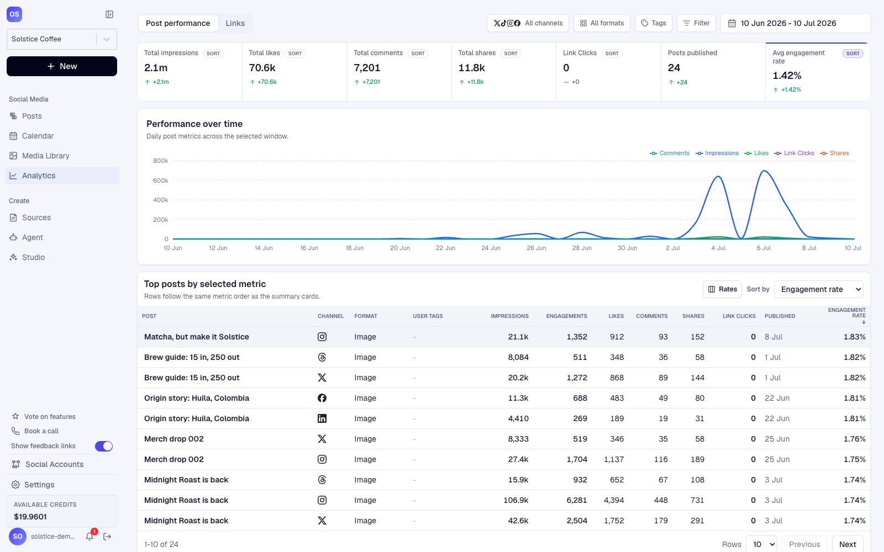Select Total comments SORT button
884x552 pixels.
pyautogui.click(x=418, y=54)
